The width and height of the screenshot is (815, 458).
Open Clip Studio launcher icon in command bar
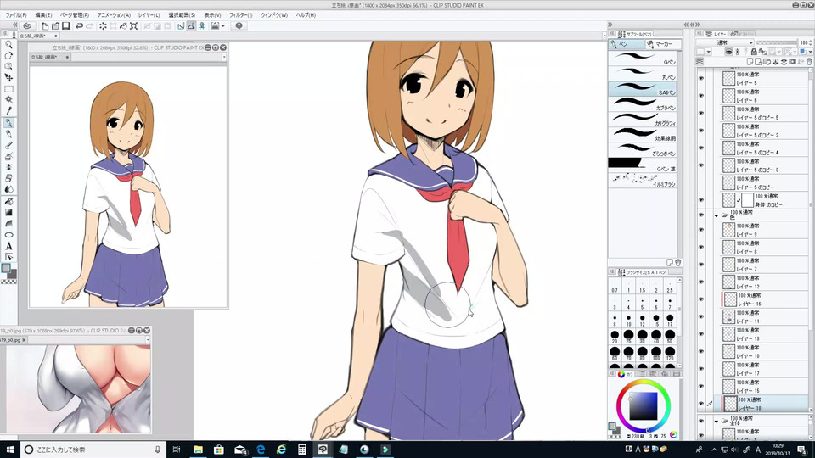coord(27,26)
